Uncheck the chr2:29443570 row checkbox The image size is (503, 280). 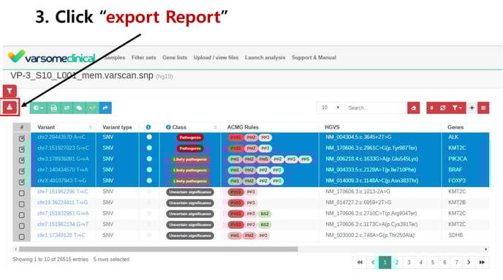[x=21, y=138]
